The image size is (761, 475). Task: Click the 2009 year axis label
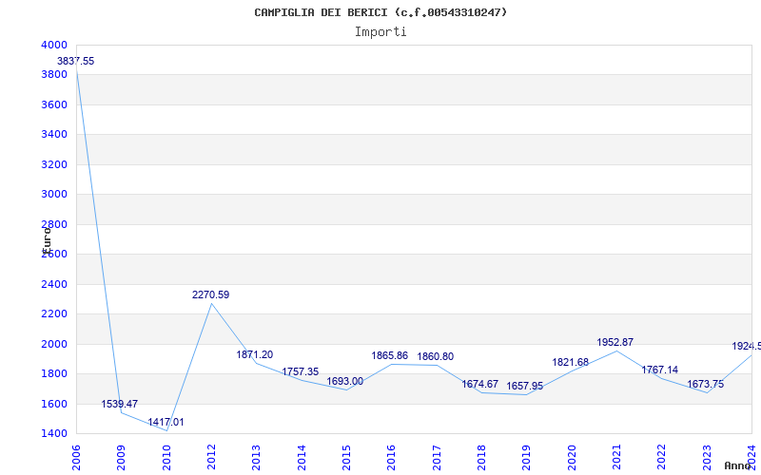click(x=121, y=458)
